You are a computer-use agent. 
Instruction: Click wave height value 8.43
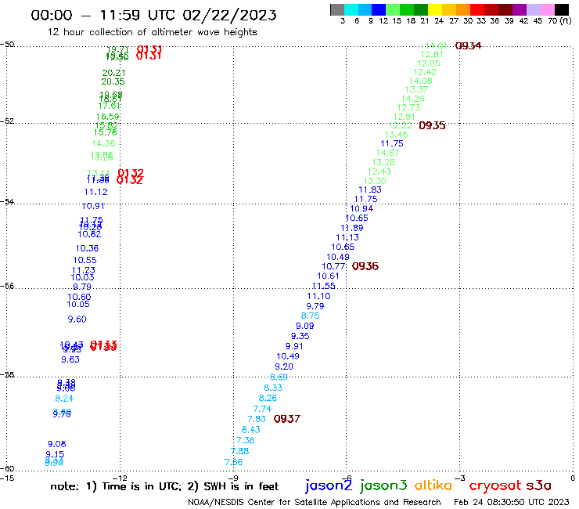251,430
